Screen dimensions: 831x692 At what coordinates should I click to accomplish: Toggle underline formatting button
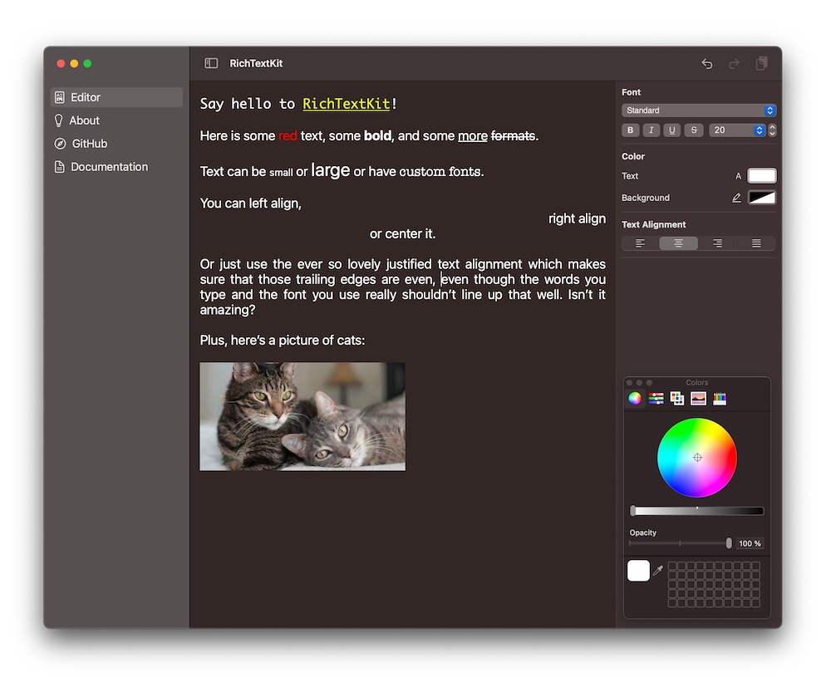click(672, 130)
